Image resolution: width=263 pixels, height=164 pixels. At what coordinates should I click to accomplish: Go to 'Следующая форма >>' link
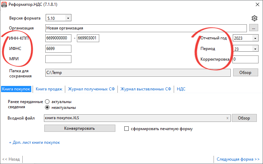click(238, 159)
